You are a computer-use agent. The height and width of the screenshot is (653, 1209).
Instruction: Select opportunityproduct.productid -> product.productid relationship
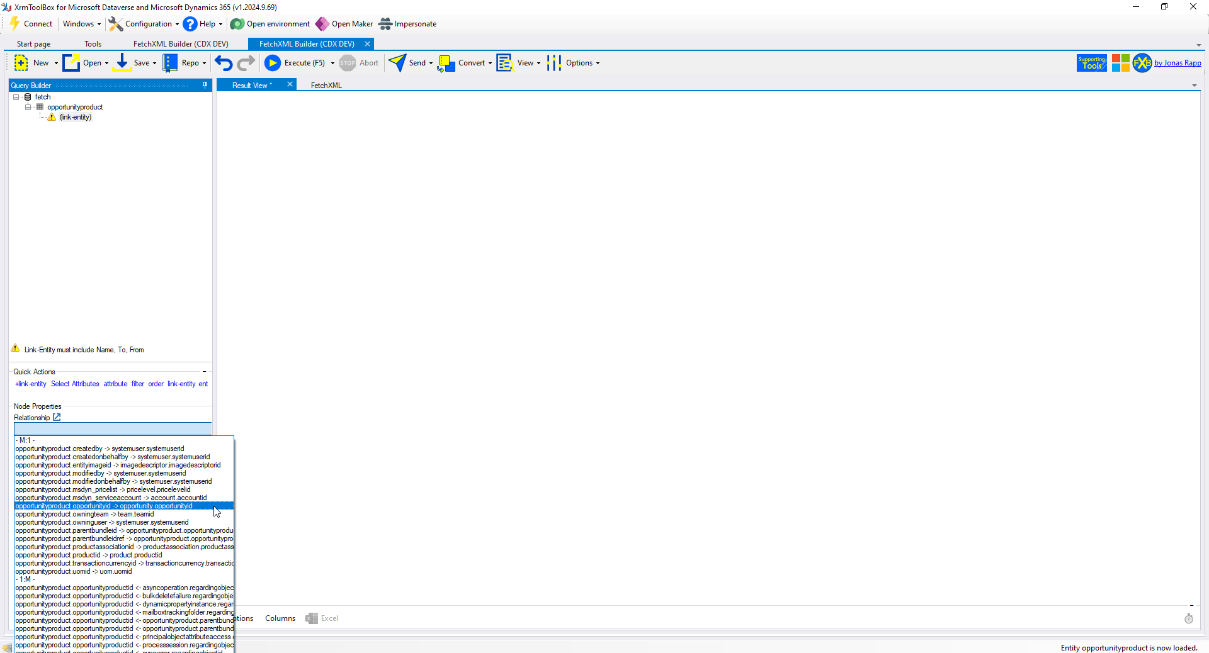(89, 555)
